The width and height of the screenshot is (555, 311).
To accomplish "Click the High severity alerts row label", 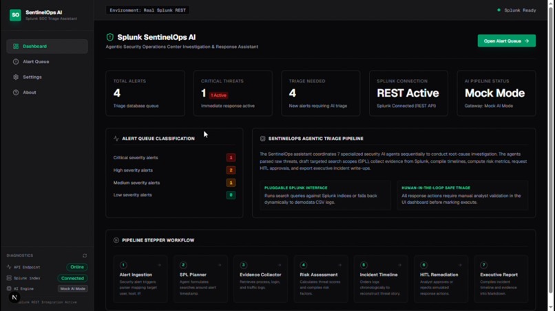I will point(133,170).
